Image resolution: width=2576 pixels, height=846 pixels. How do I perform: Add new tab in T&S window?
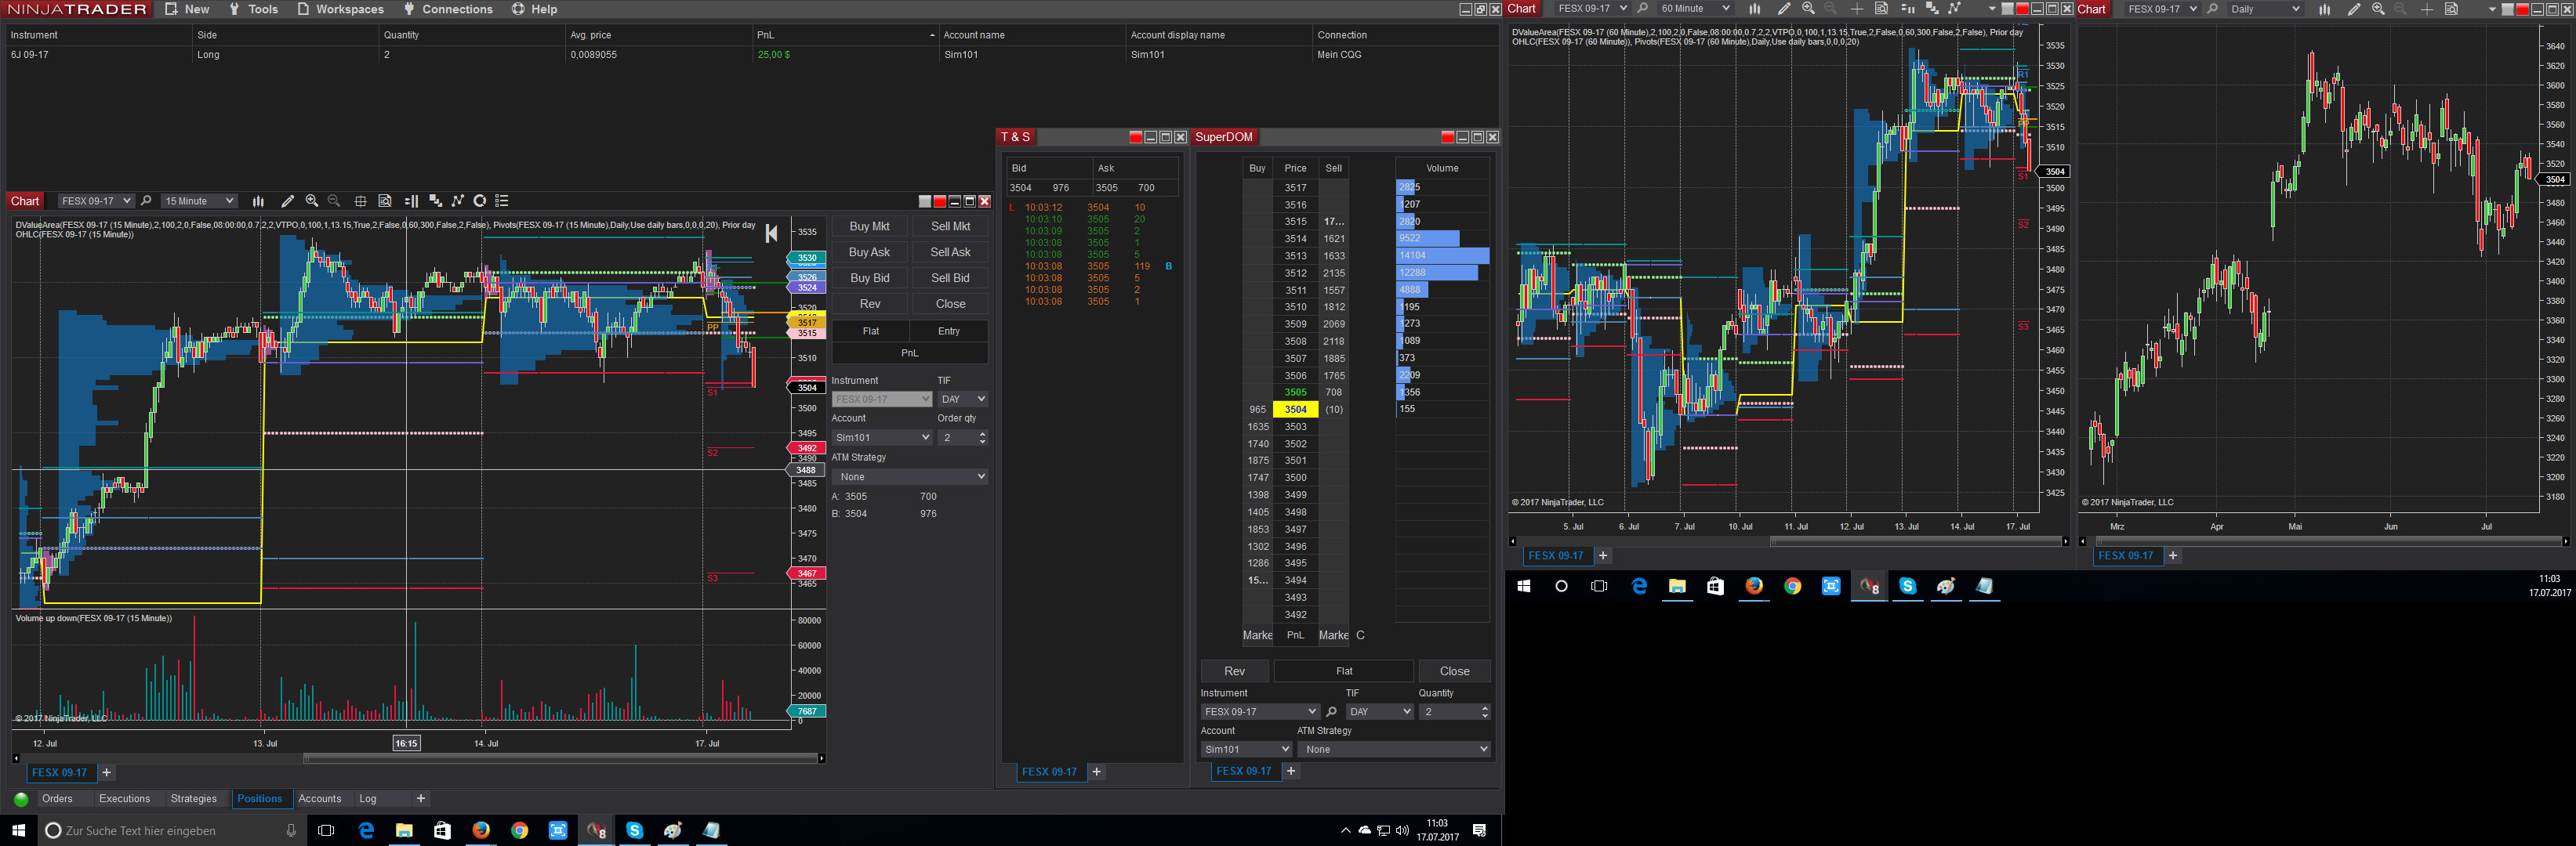[x=1097, y=772]
